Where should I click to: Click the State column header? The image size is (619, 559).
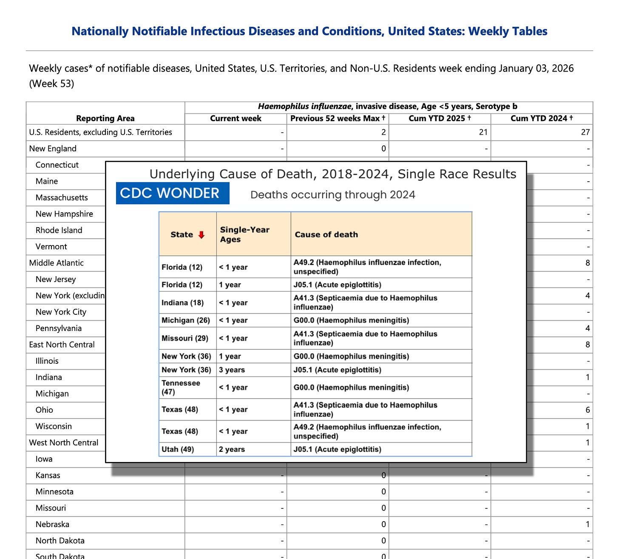tap(187, 234)
